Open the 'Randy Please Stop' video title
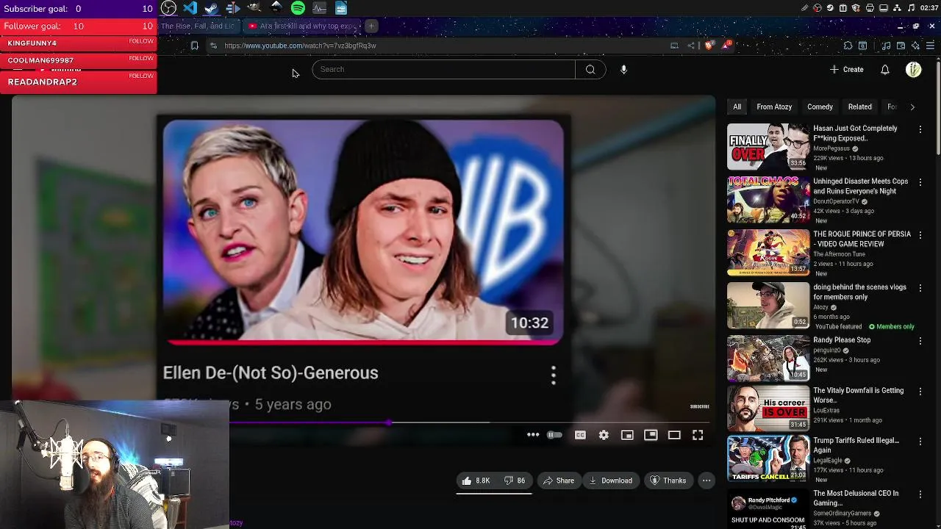The image size is (941, 529). point(842,340)
